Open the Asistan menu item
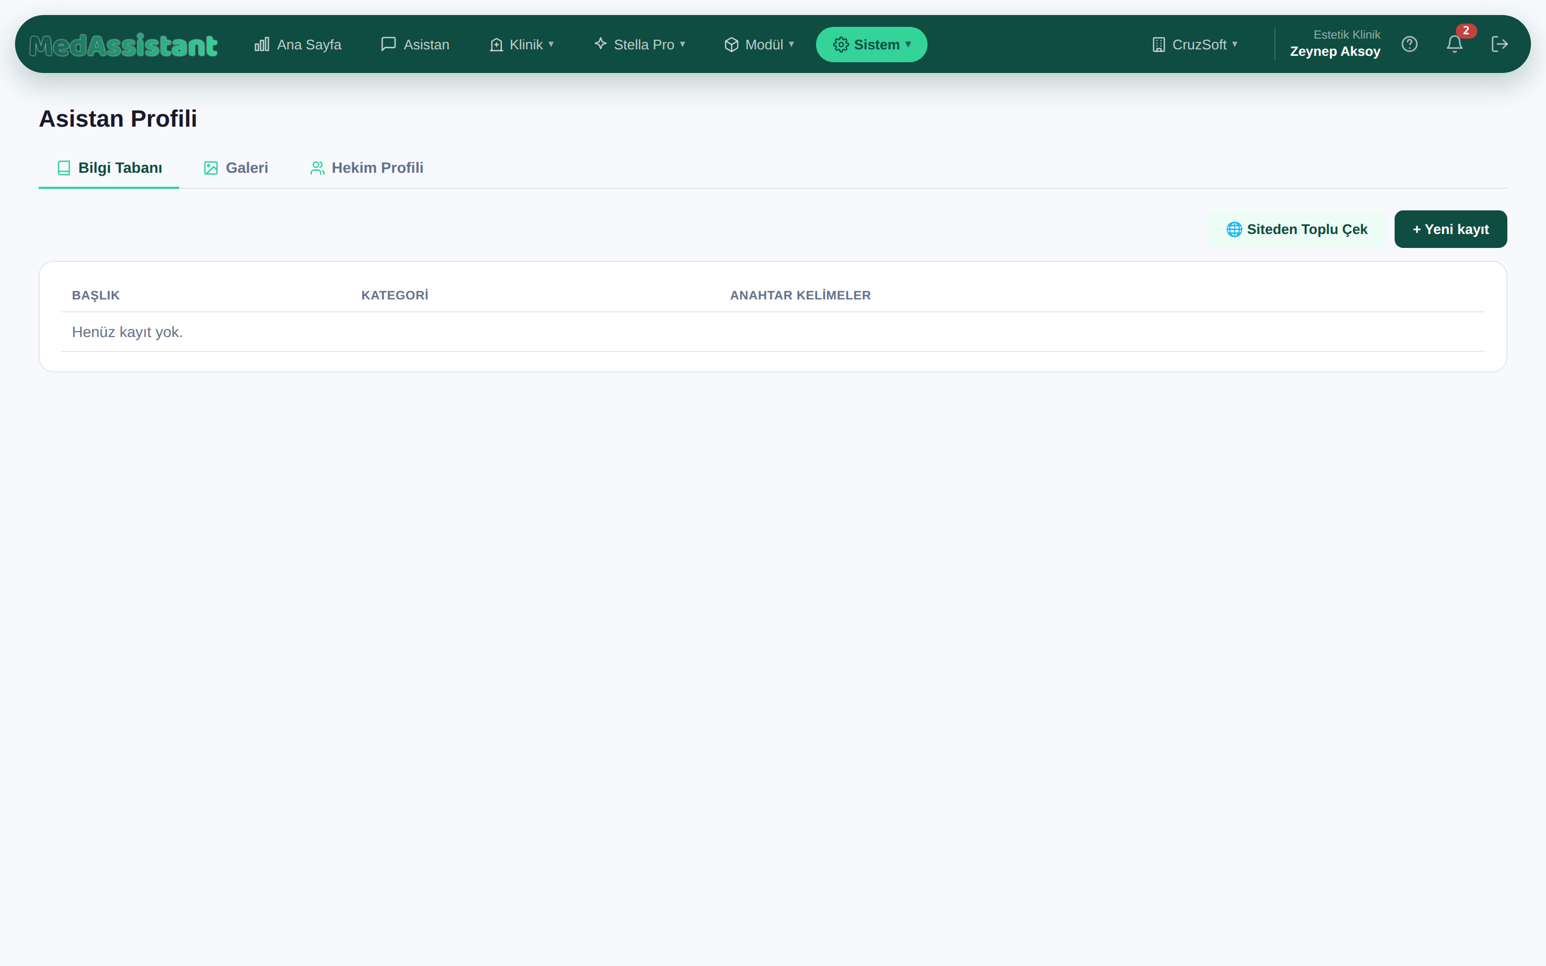Screen dimensions: 1546x966 coord(415,44)
